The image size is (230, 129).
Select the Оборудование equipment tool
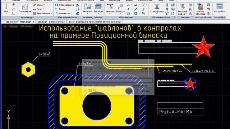(x=65, y=5)
